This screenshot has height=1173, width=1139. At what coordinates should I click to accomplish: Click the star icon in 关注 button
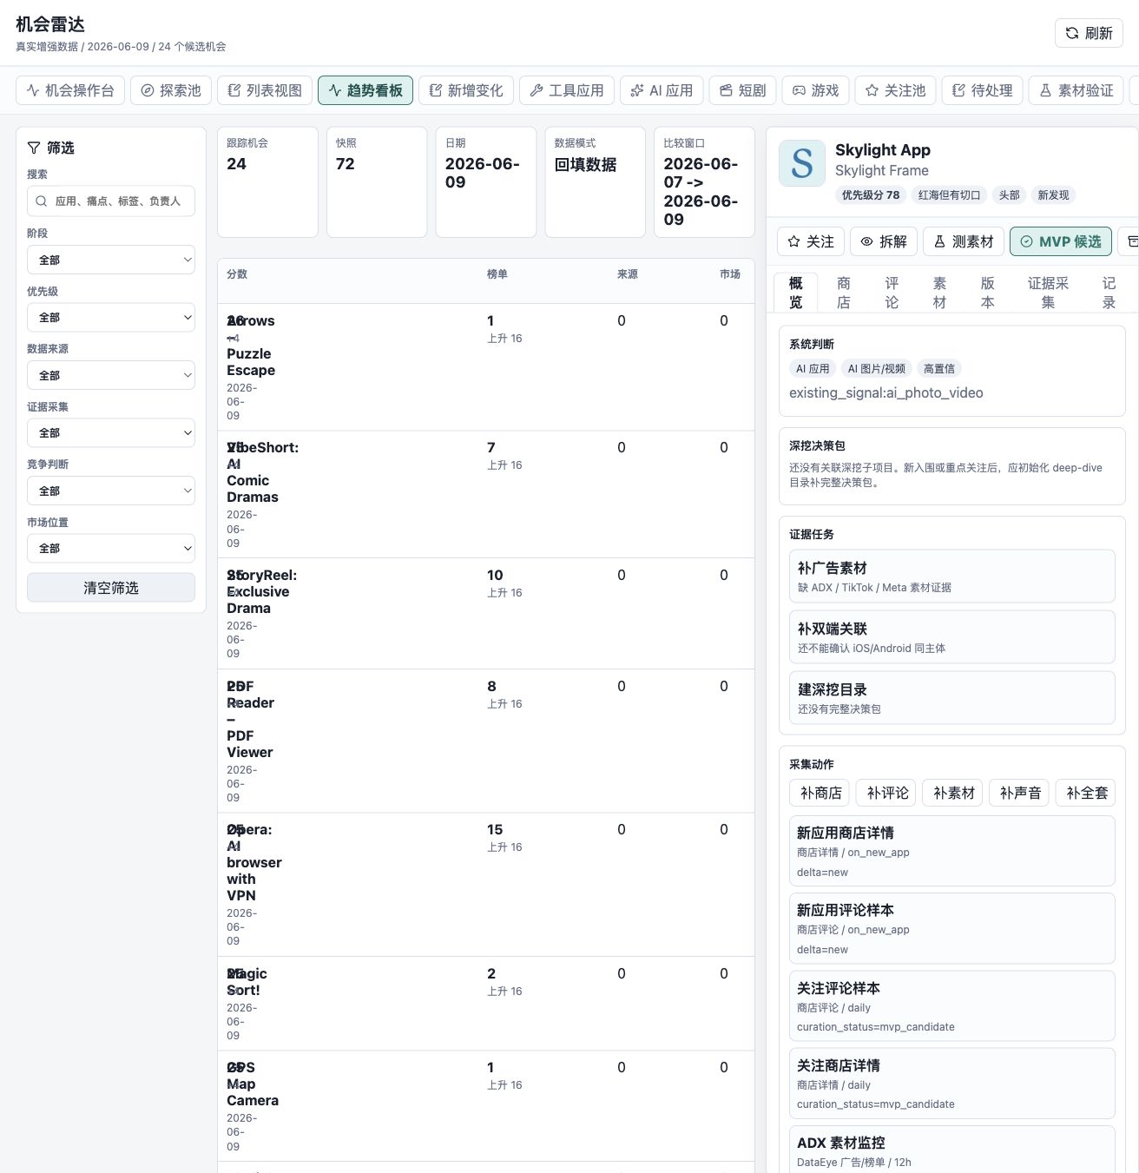click(793, 241)
